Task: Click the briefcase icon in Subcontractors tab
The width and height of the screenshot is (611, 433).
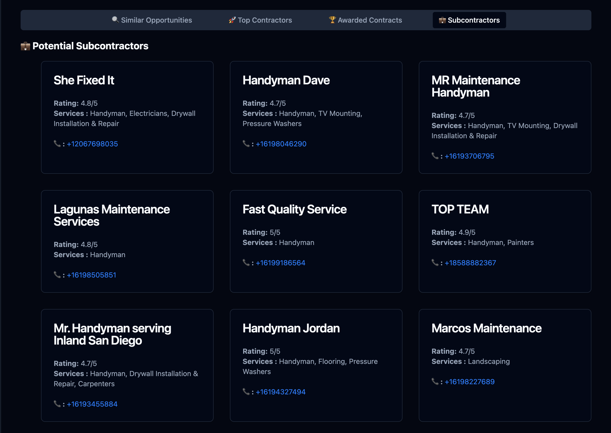Action: pos(442,20)
